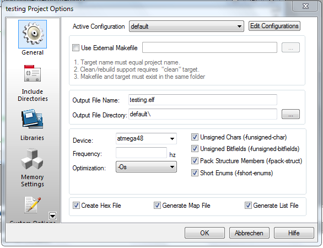The height and width of the screenshot is (248, 323).
Task: Open the Active Configuration dropdown
Action: (186, 26)
